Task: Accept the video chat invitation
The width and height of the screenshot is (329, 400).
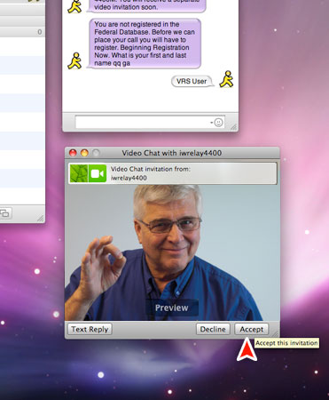Action: (252, 329)
